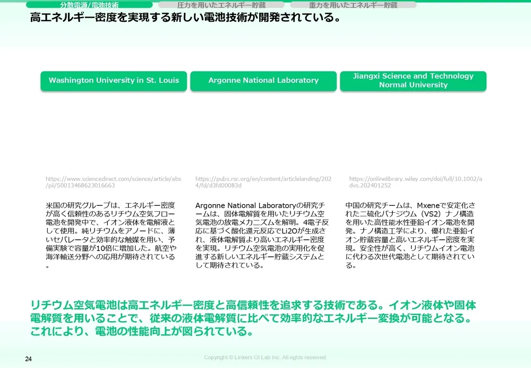The image size is (531, 368).
Task: Select the 分散電源/電池技術 tab
Action: (89, 5)
